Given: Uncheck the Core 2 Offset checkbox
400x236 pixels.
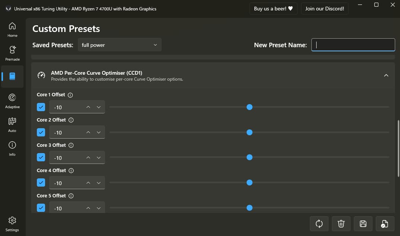Looking at the screenshot, I should point(41,132).
